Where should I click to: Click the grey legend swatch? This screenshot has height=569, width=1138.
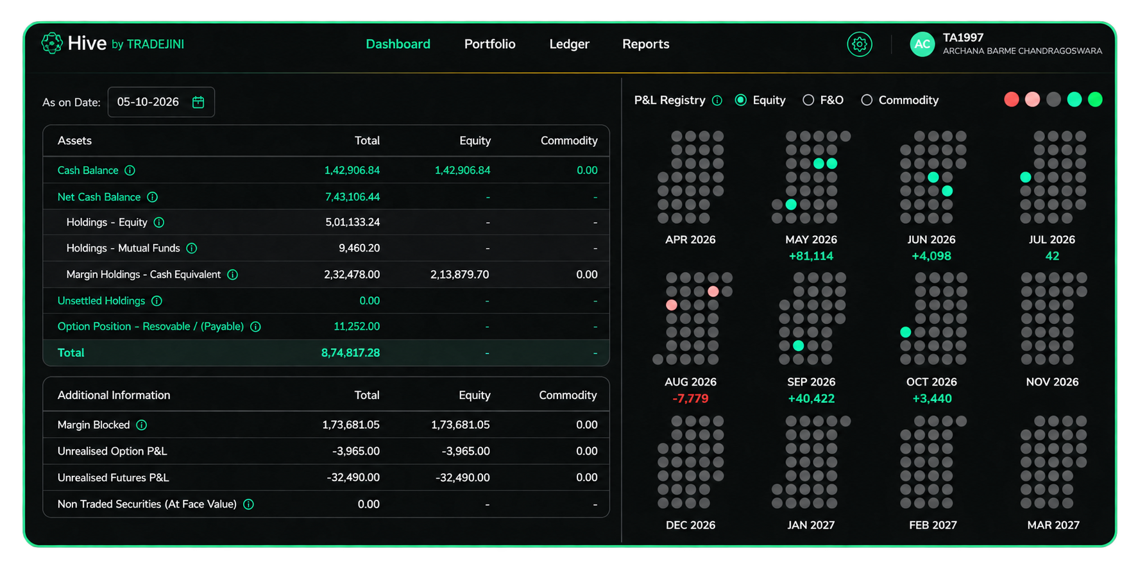tap(1053, 99)
